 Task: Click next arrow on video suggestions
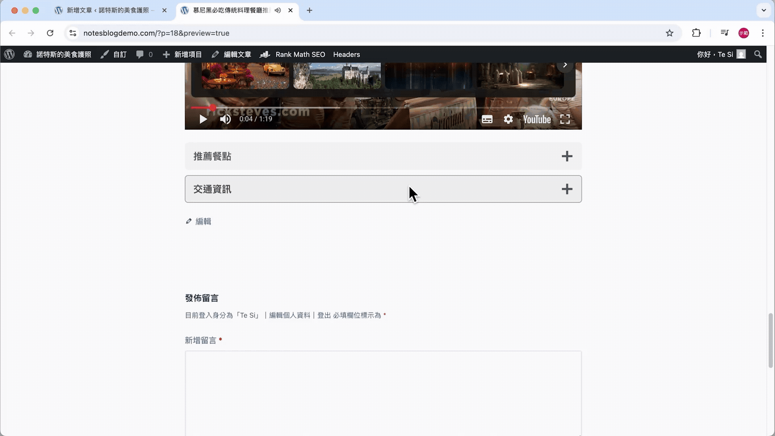[x=565, y=65]
